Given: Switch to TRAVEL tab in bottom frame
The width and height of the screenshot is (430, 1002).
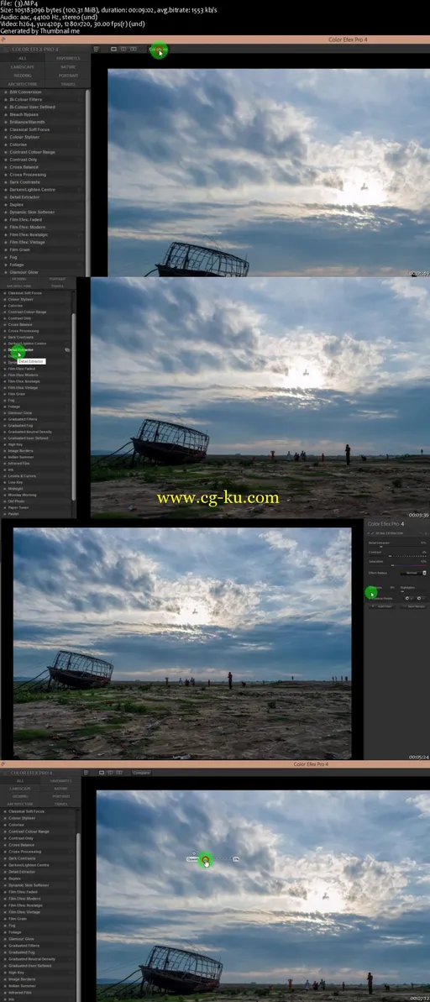Looking at the screenshot, I should [60, 804].
